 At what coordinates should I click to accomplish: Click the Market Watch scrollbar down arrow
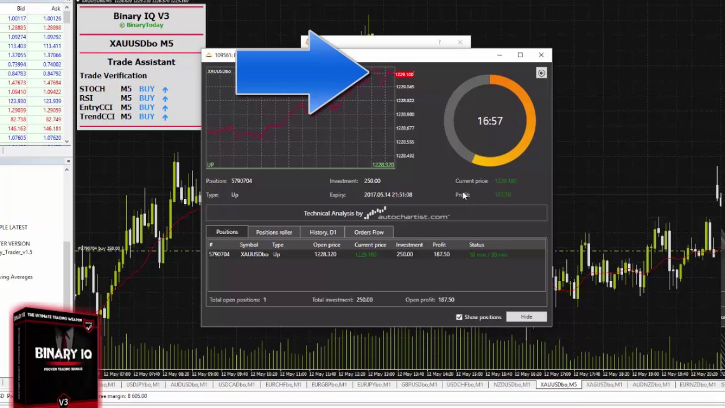point(67,142)
